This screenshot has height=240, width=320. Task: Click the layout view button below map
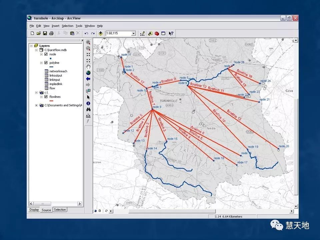pos(100,211)
